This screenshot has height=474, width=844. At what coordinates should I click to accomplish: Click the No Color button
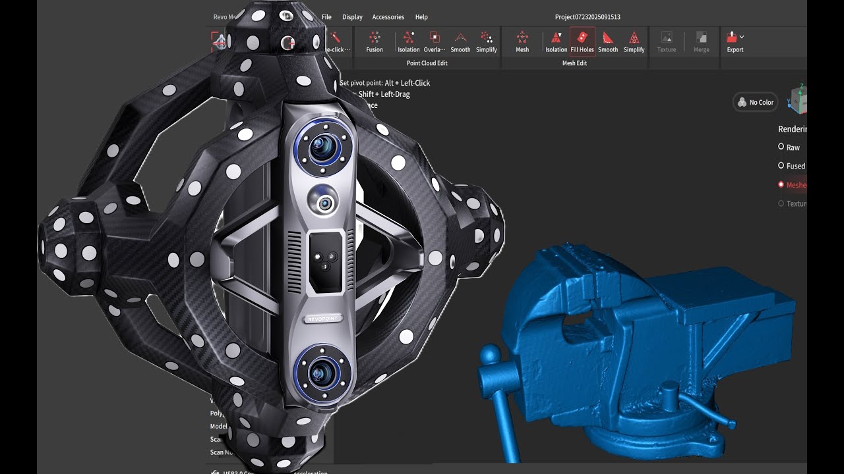coord(756,102)
